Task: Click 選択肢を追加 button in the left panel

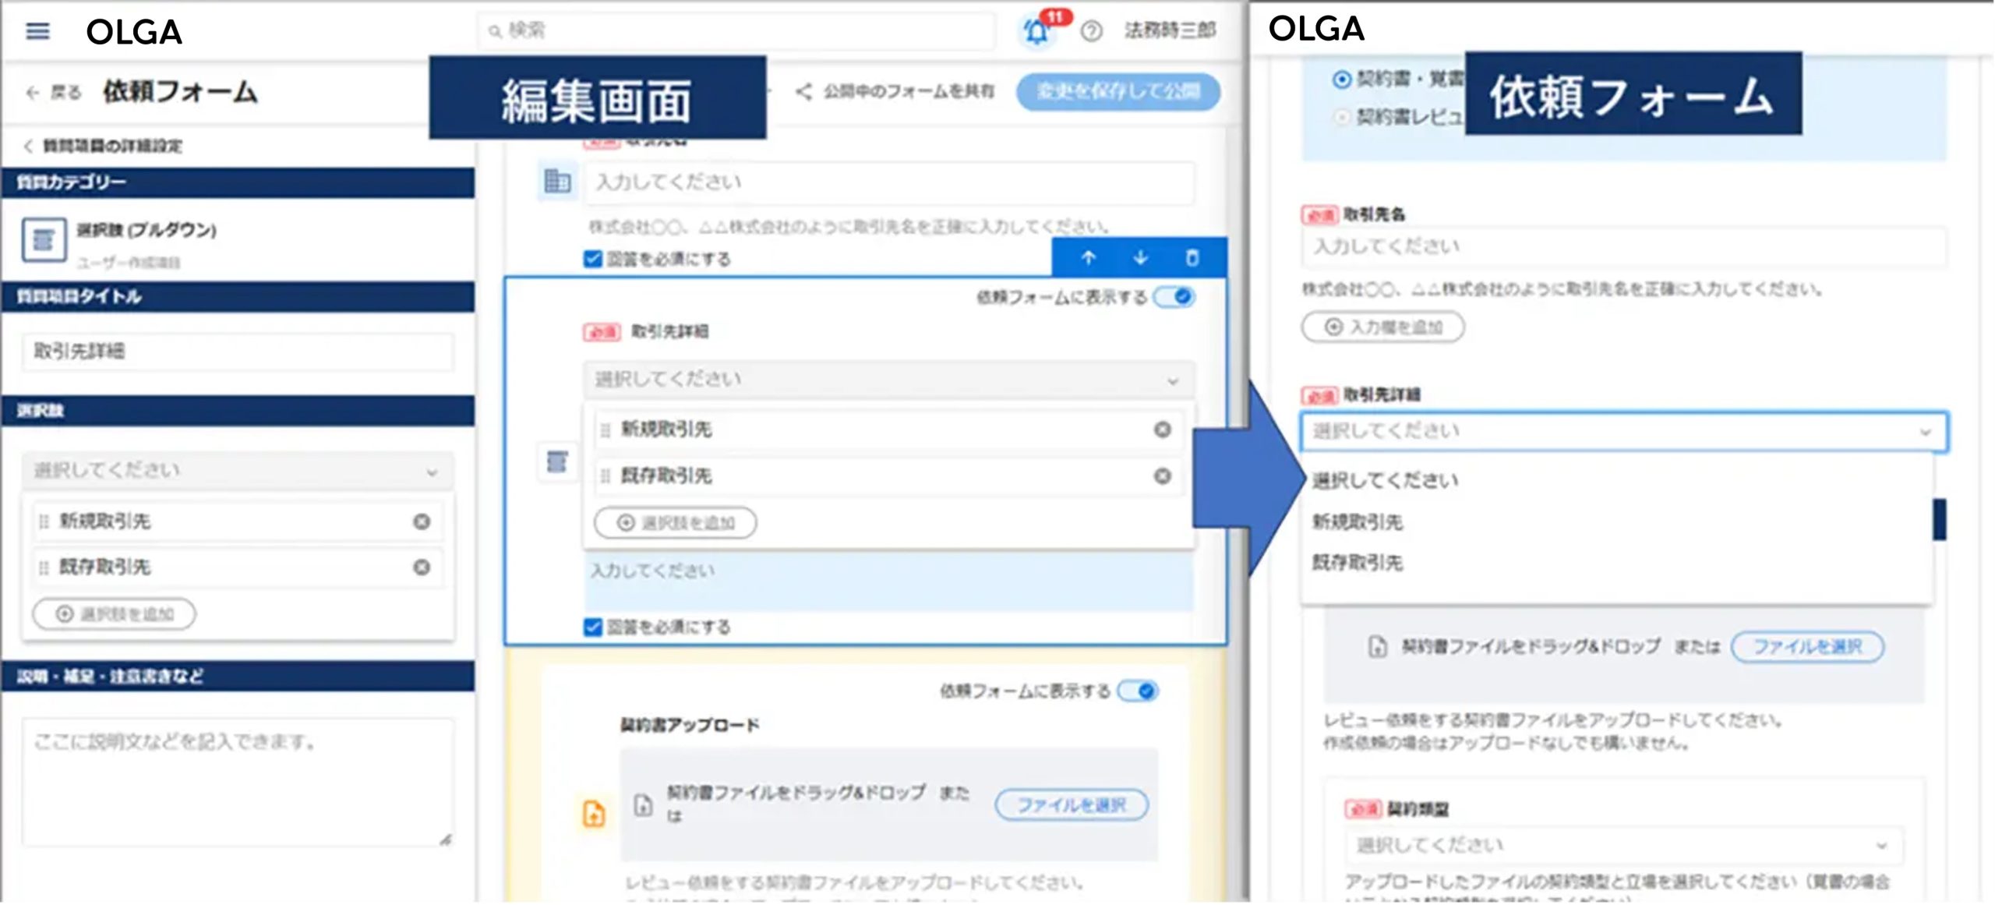Action: [114, 614]
